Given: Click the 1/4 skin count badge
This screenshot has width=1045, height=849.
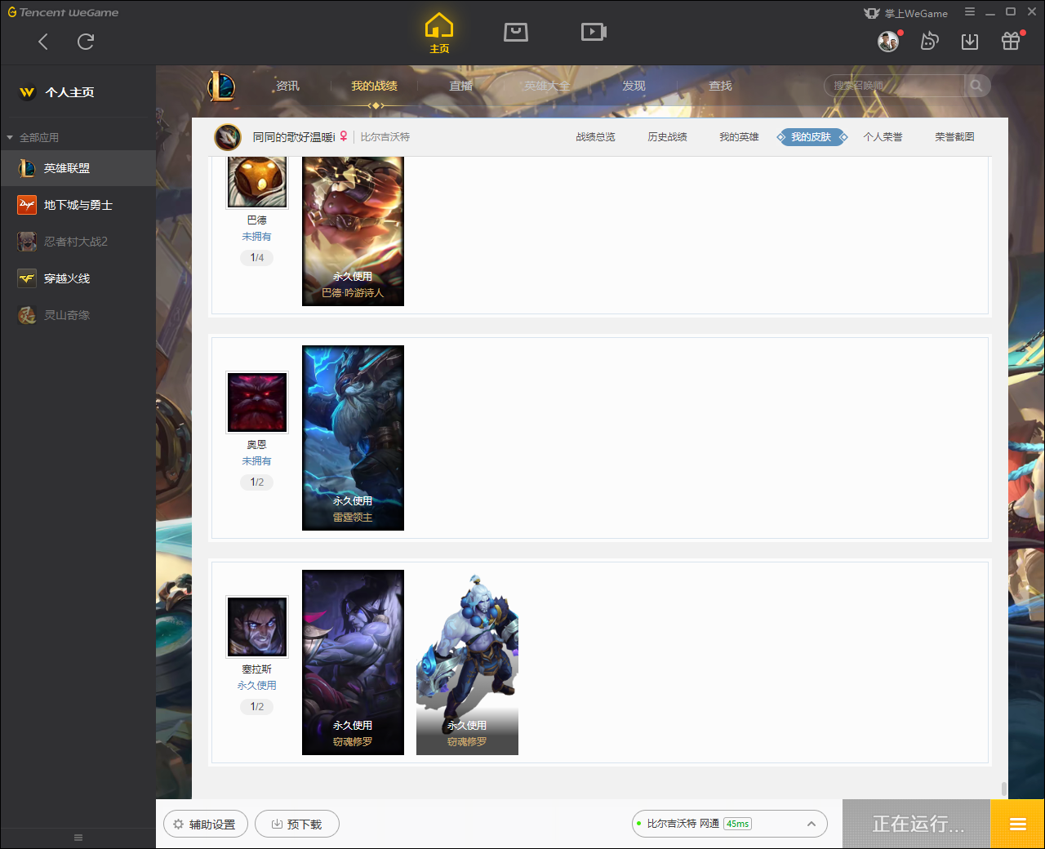Looking at the screenshot, I should click(257, 258).
